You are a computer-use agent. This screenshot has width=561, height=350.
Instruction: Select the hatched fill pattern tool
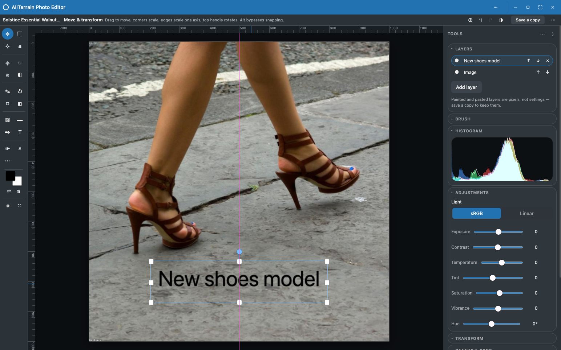[8, 120]
